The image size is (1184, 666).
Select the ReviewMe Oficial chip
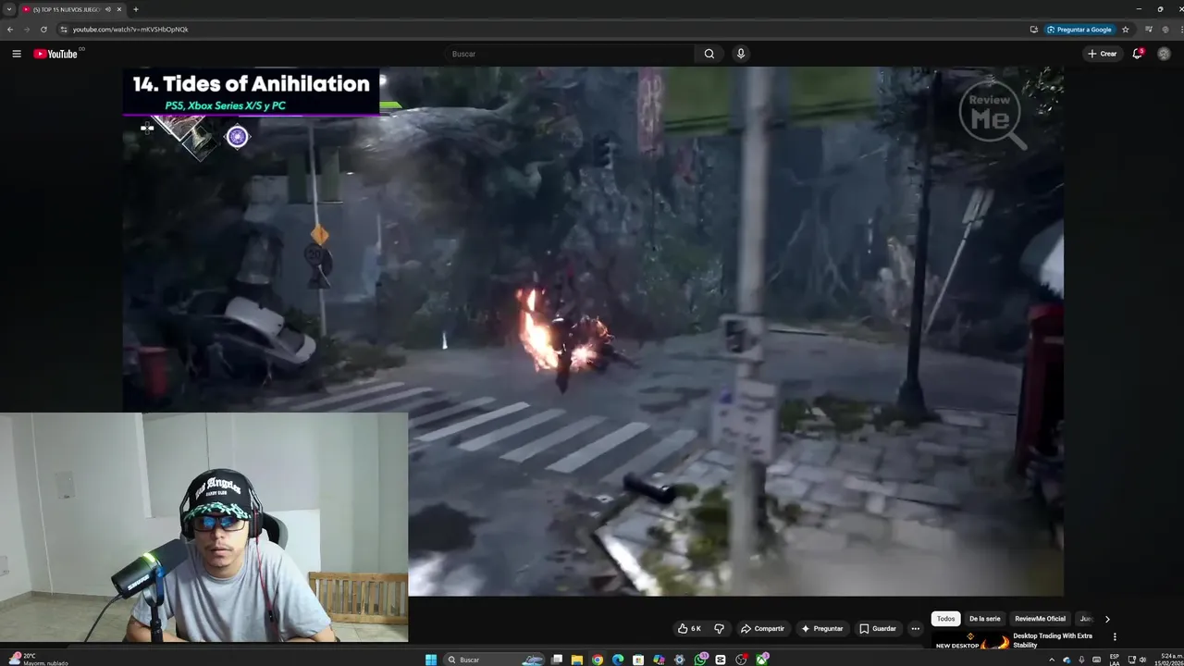pos(1040,619)
